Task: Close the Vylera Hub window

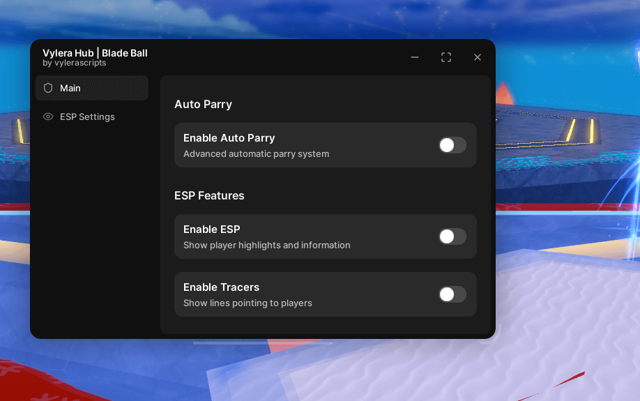Action: click(478, 57)
